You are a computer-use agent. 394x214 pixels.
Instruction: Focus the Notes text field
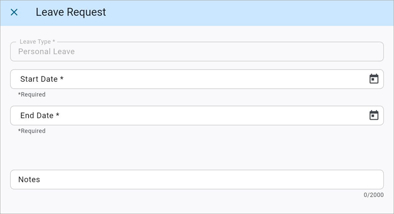click(197, 179)
